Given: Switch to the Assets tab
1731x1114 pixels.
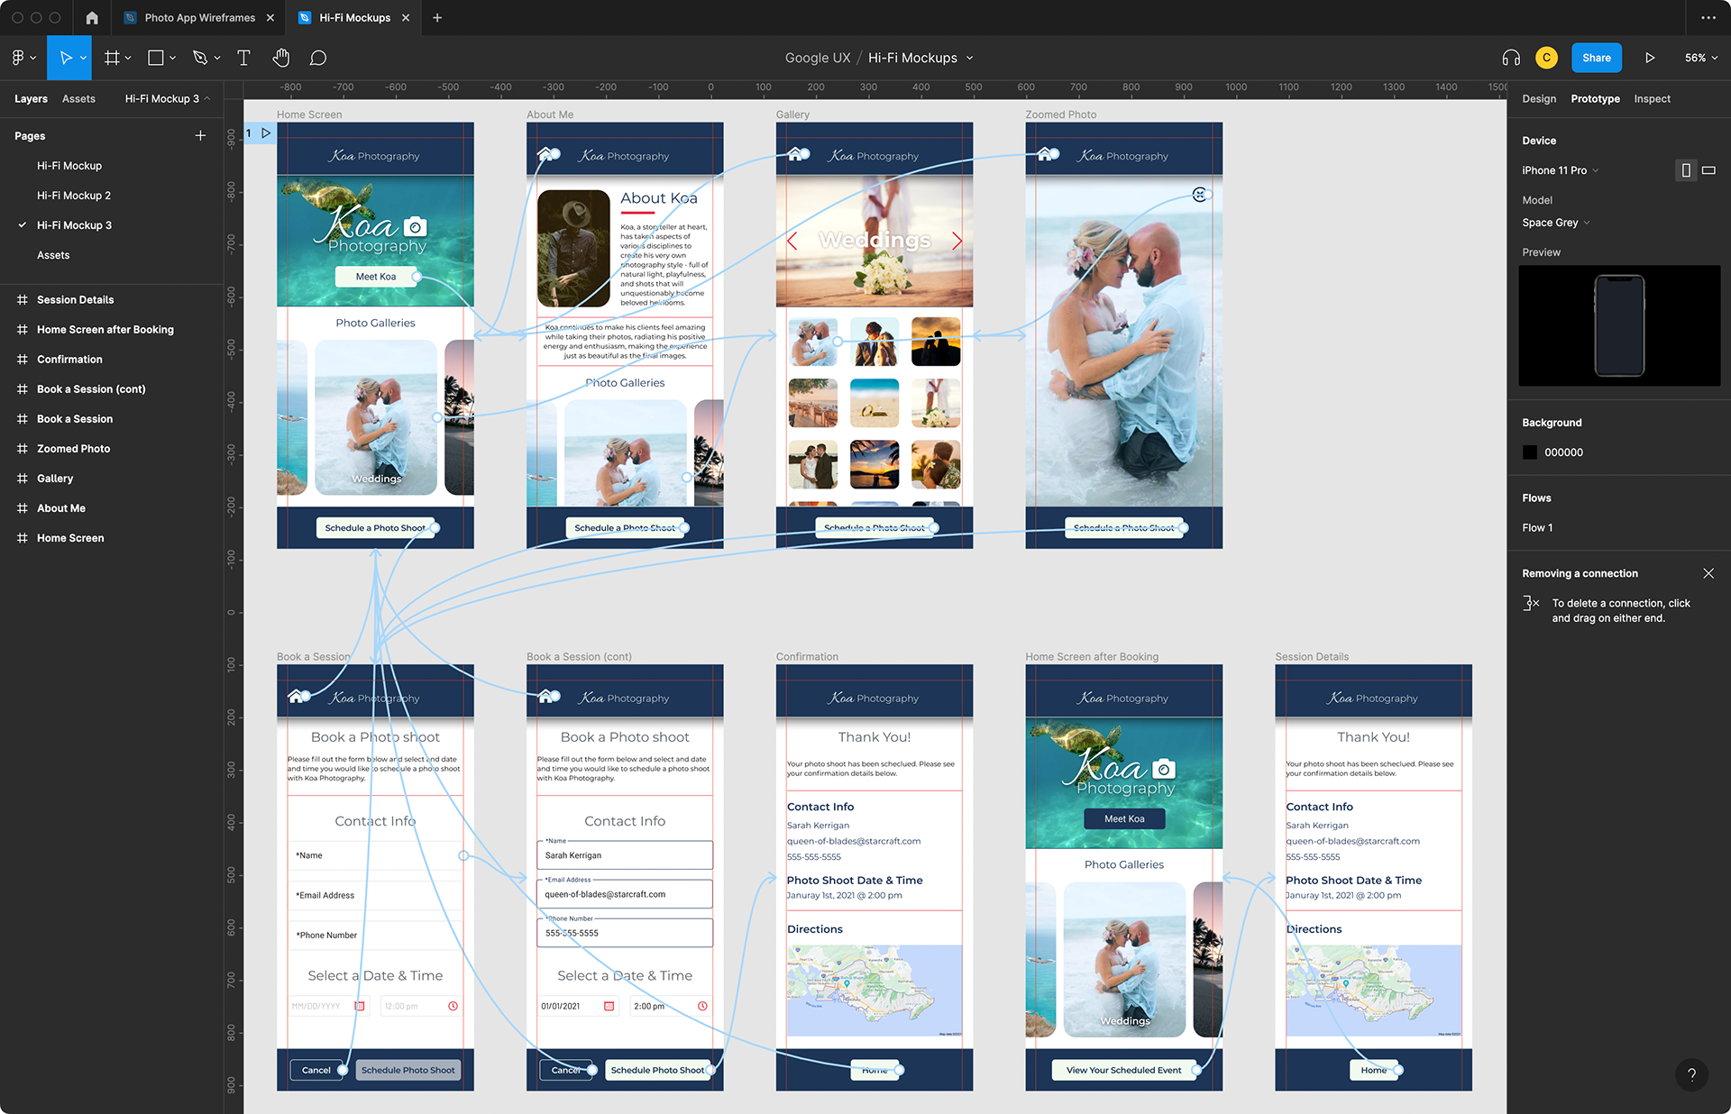Looking at the screenshot, I should pos(78,99).
